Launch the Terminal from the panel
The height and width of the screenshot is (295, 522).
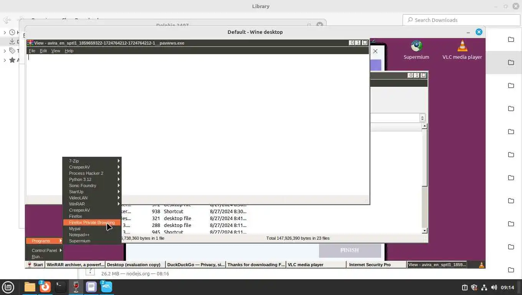point(60,287)
